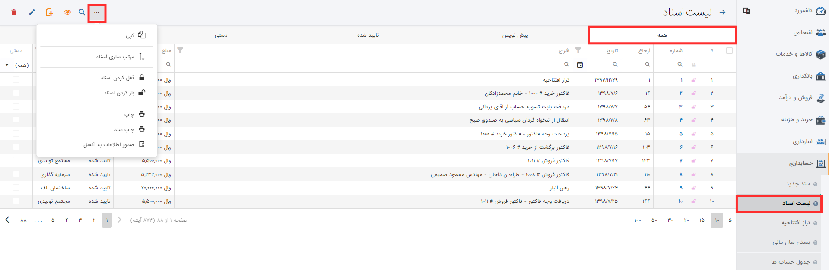Open تراز افتتاحیه sidebar link
Image resolution: width=829 pixels, height=270 pixels.
tap(796, 223)
